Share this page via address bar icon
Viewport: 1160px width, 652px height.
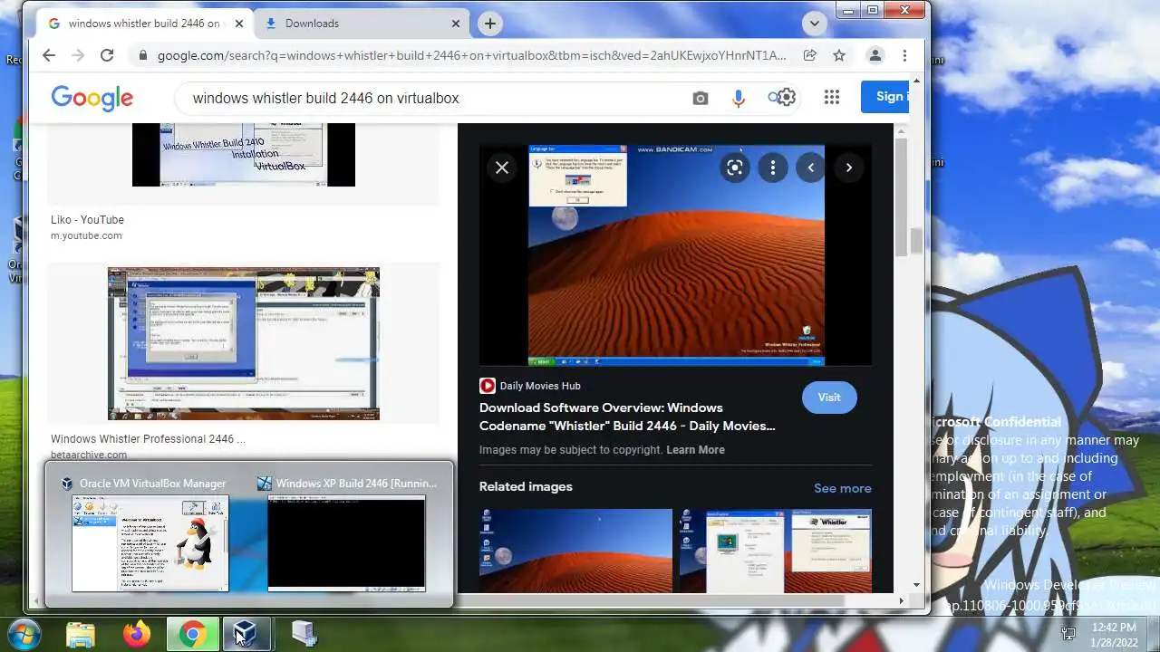[809, 55]
